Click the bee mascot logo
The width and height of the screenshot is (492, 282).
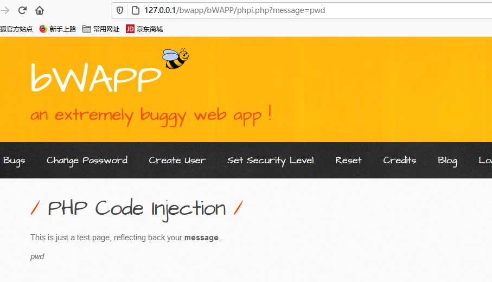(x=175, y=59)
